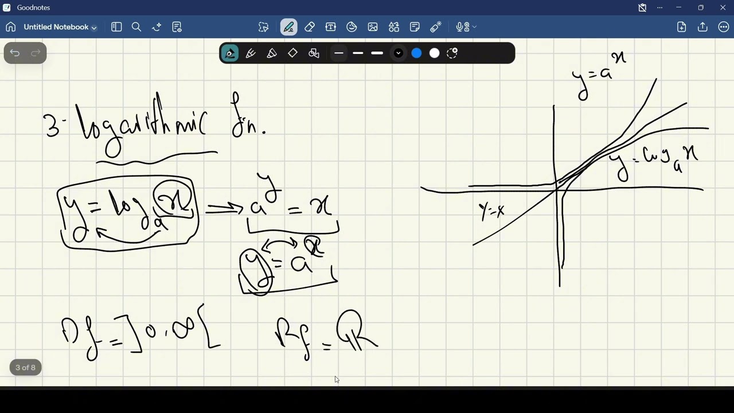This screenshot has width=734, height=413.
Task: Activate the laser pointer tool
Action: 436,27
